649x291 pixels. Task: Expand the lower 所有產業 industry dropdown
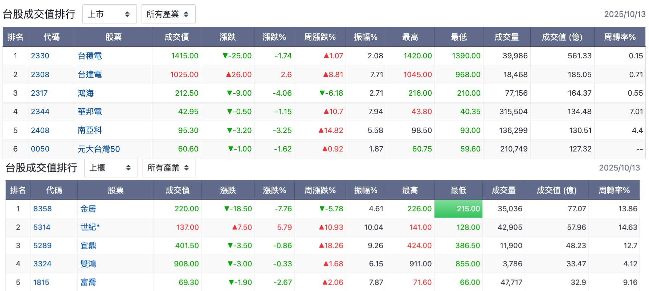click(169, 168)
